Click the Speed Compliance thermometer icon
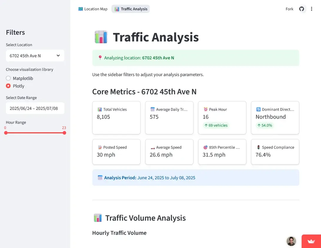Image resolution: width=321 pixels, height=248 pixels. click(258, 147)
